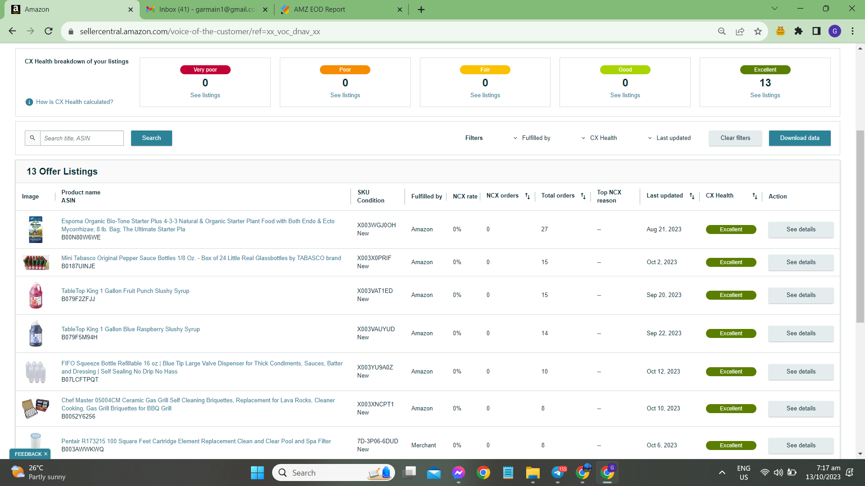See details for FIFO Squeeze Bottle
Screen dimensions: 865x486
tap(801, 372)
